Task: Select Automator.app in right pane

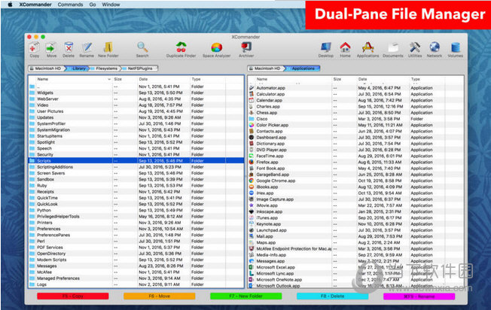Action: click(x=356, y=88)
